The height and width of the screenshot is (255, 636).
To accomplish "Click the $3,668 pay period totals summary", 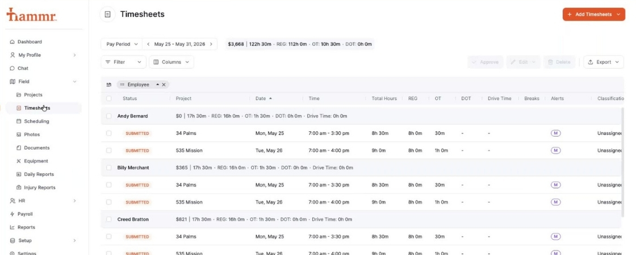I will (x=300, y=44).
